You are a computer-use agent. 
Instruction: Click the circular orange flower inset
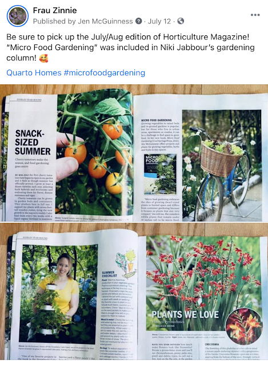(x=244, y=326)
